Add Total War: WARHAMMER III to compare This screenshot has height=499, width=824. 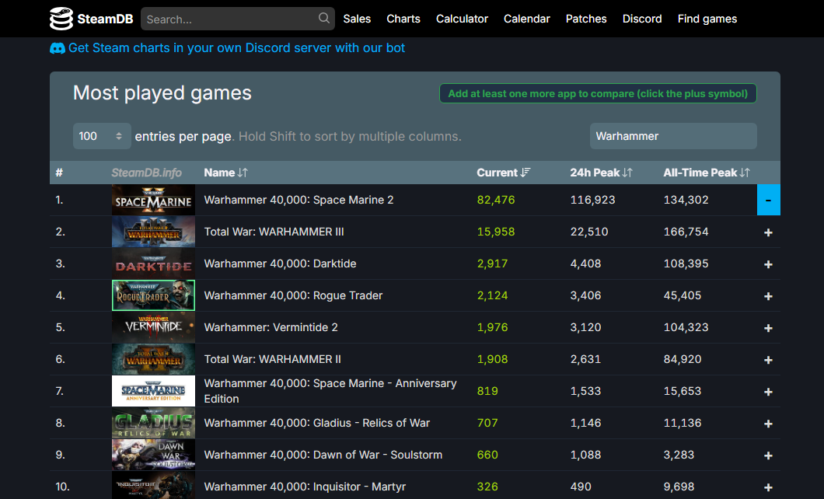[x=768, y=232]
